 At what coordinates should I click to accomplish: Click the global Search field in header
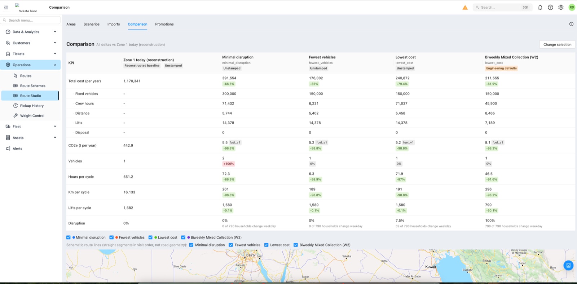(x=502, y=7)
